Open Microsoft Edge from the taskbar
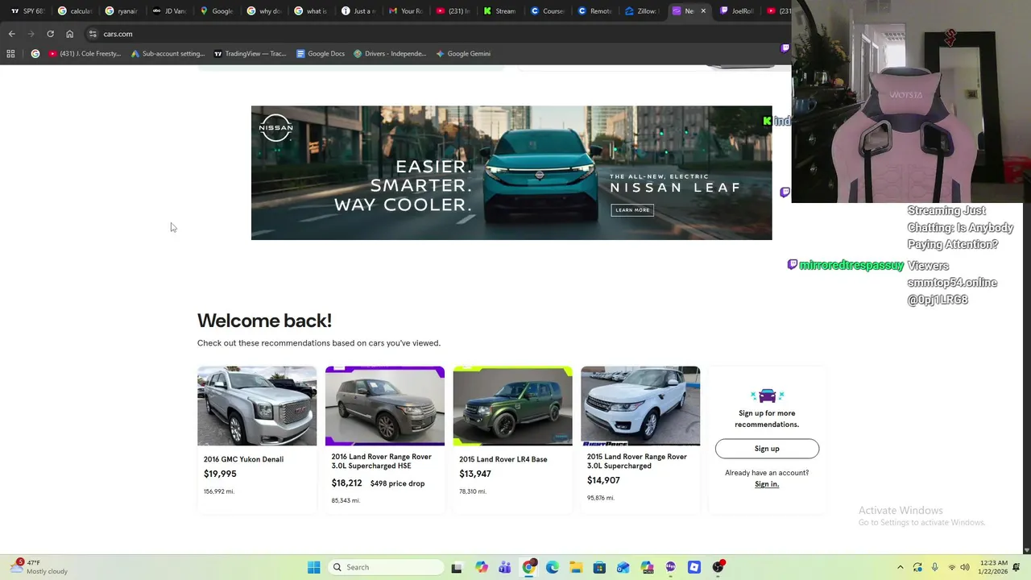 553,567
